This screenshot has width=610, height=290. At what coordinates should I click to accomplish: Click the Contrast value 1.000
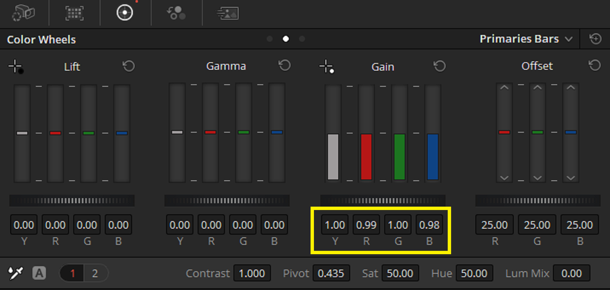252,273
